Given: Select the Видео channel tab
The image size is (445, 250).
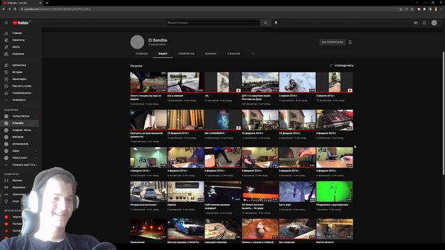Looking at the screenshot, I should [163, 53].
